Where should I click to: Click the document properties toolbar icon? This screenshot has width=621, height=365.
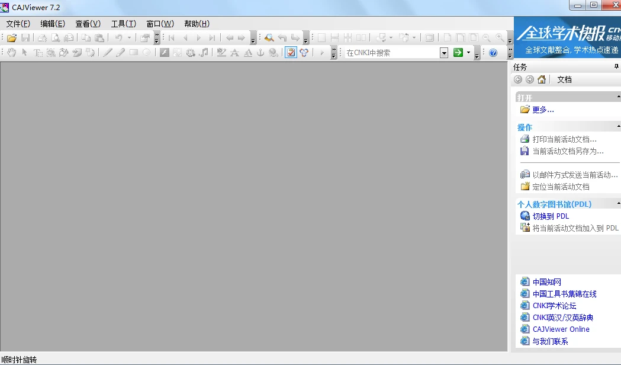point(145,38)
